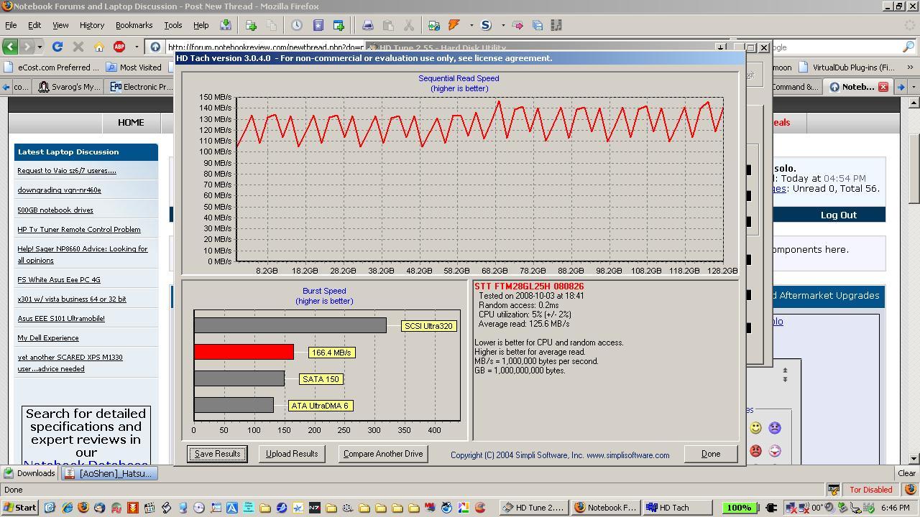The height and width of the screenshot is (517, 920).
Task: Select the [AoShen]_Hatsu... download item
Action: click(x=109, y=473)
